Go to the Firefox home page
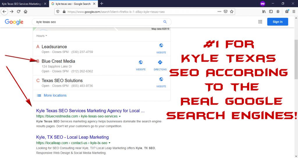The image size is (298, 158). 26,12
